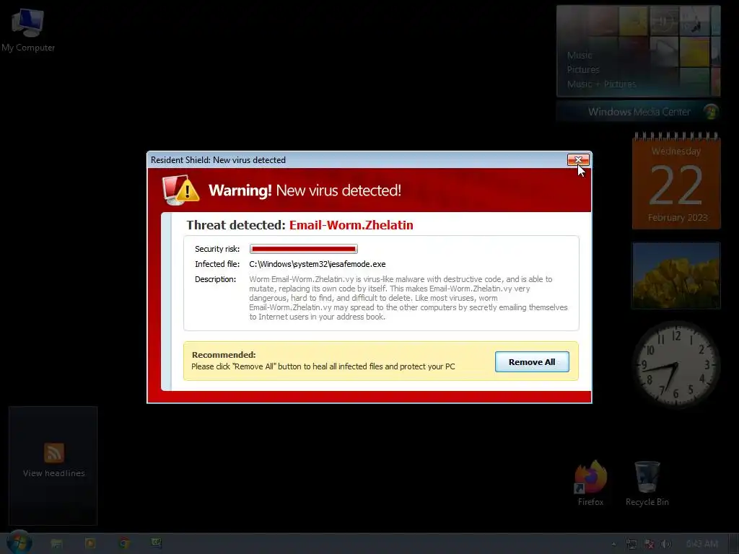Click the infected file path iesafemode.exe

coord(318,264)
